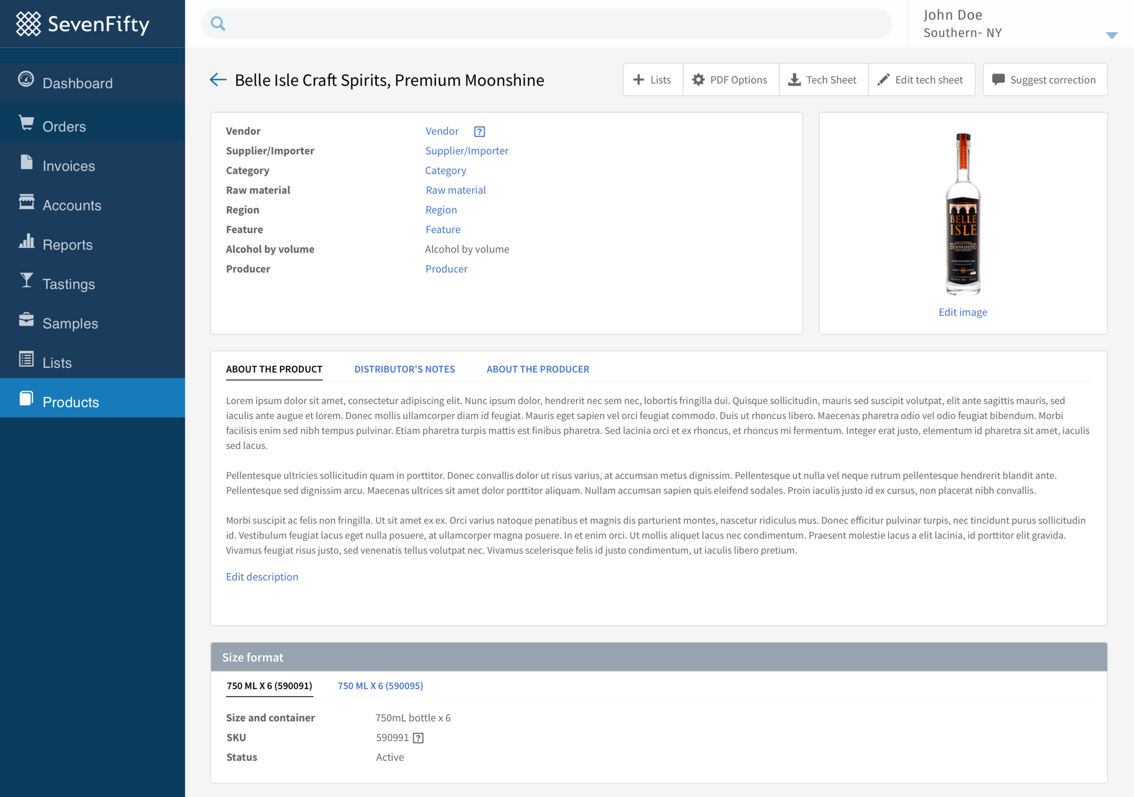Viewport: 1134px width, 797px height.
Task: Focus the top search field
Action: pyautogui.click(x=546, y=23)
